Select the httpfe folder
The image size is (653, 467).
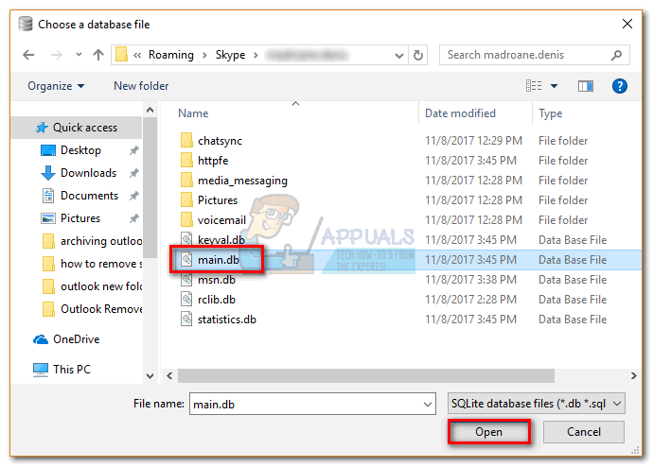[213, 161]
